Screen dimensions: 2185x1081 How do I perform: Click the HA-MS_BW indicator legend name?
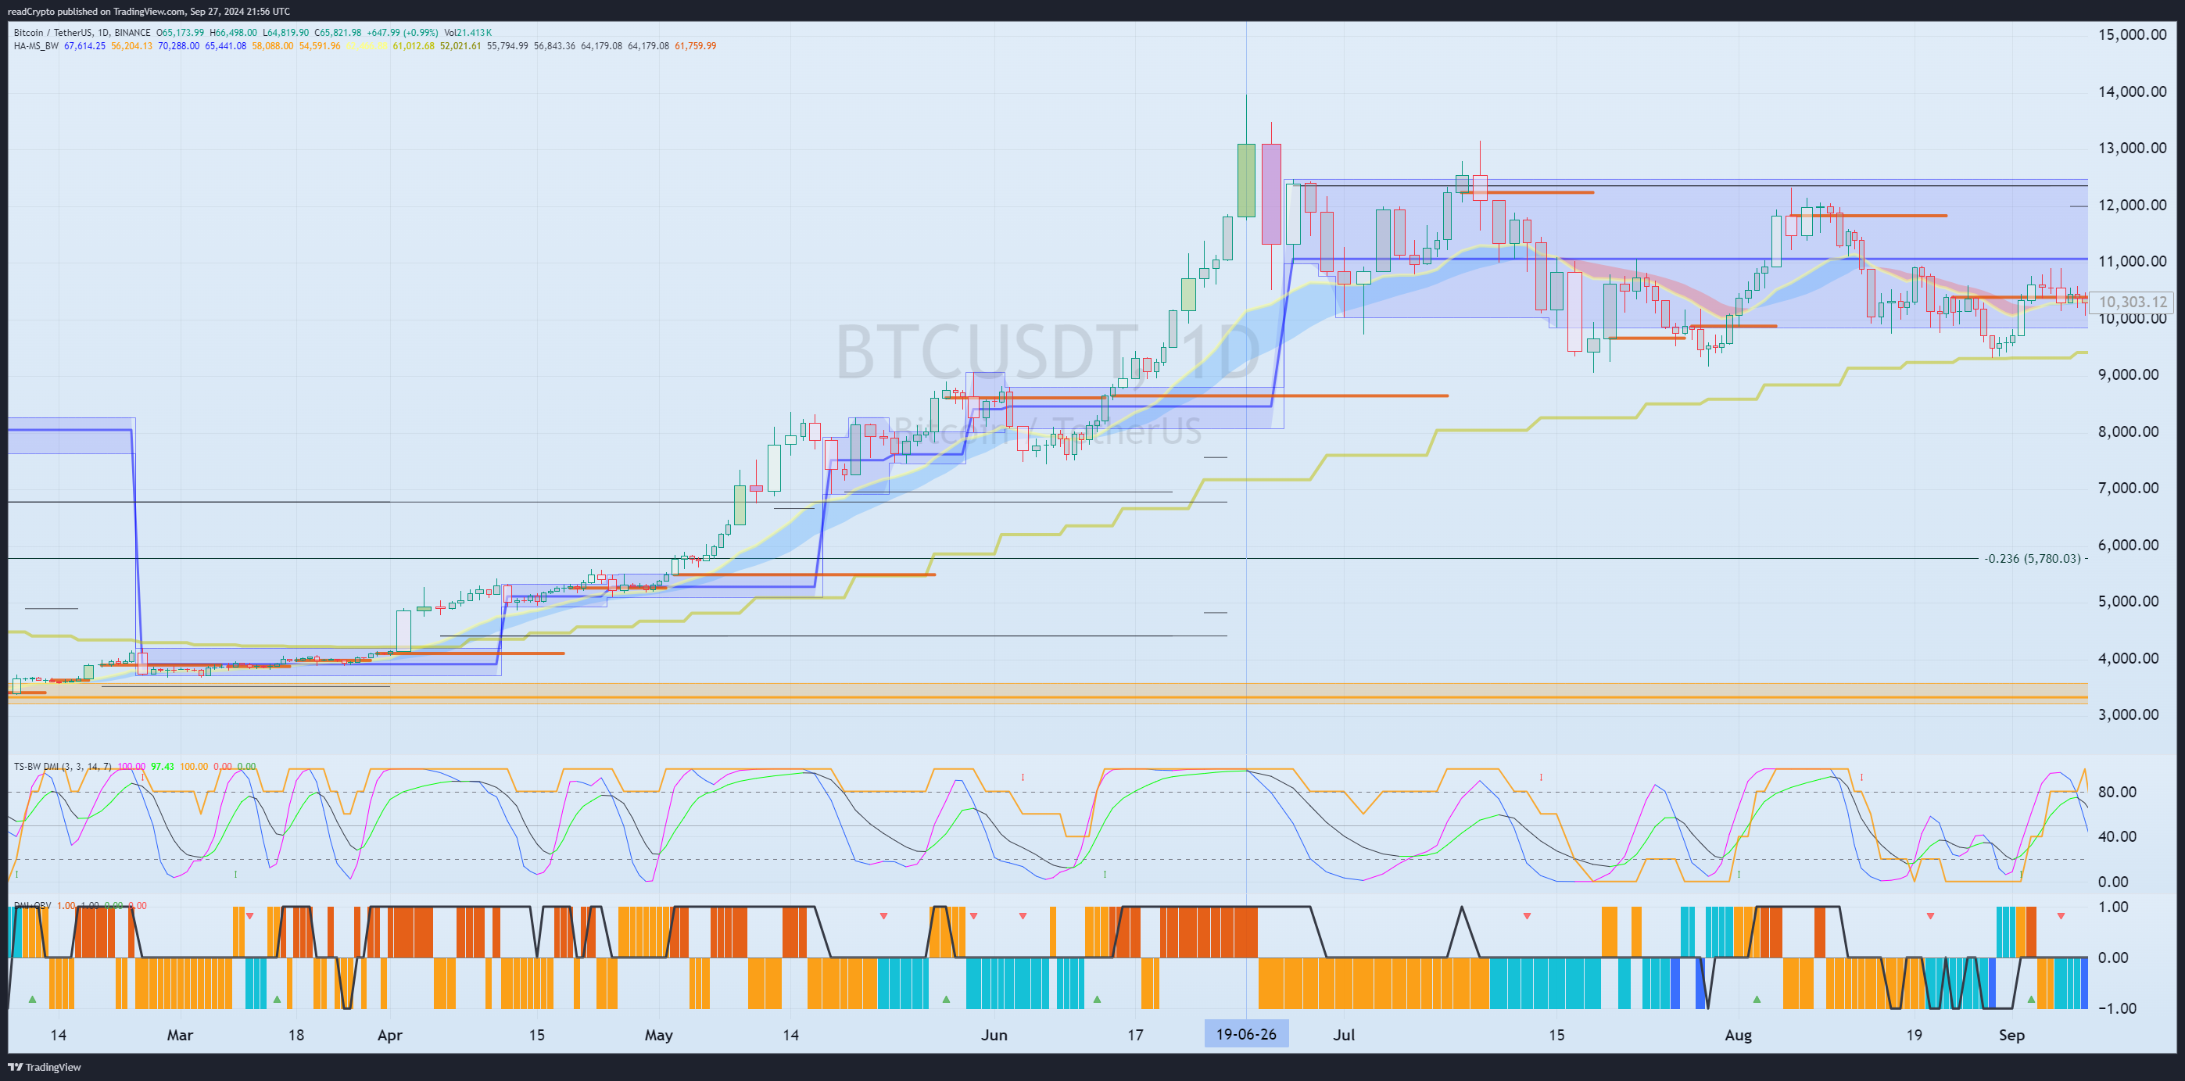click(36, 46)
